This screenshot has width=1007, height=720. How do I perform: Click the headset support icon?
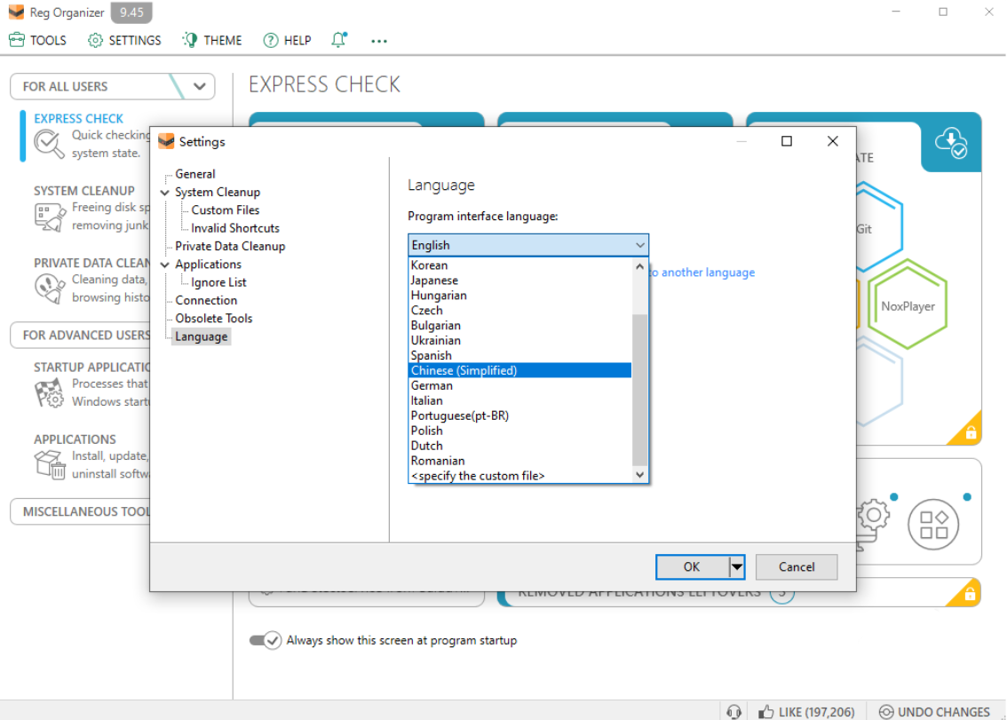point(733,711)
